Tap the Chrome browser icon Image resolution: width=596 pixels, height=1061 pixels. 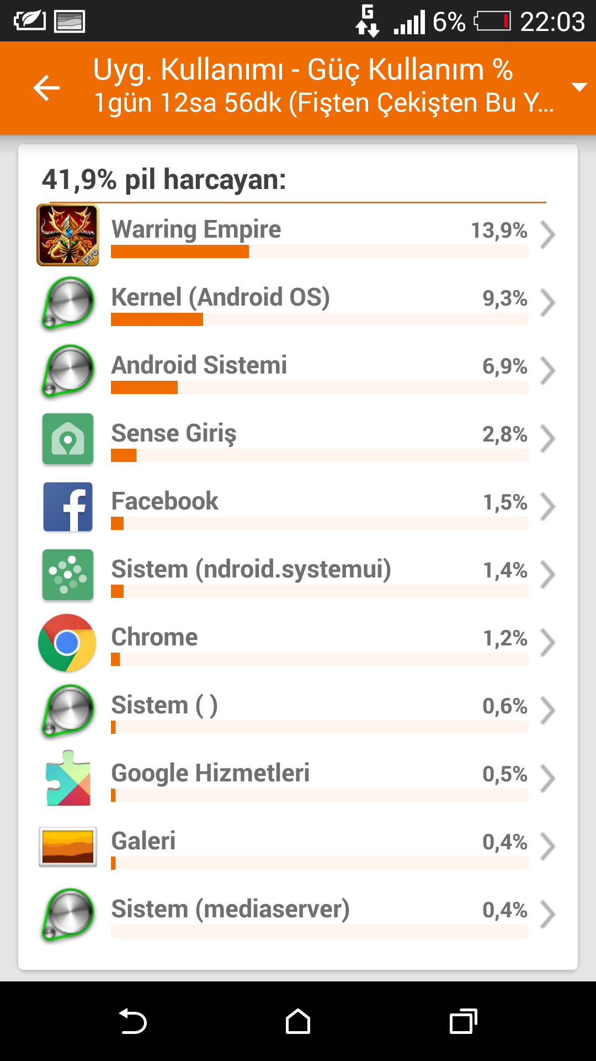[67, 643]
